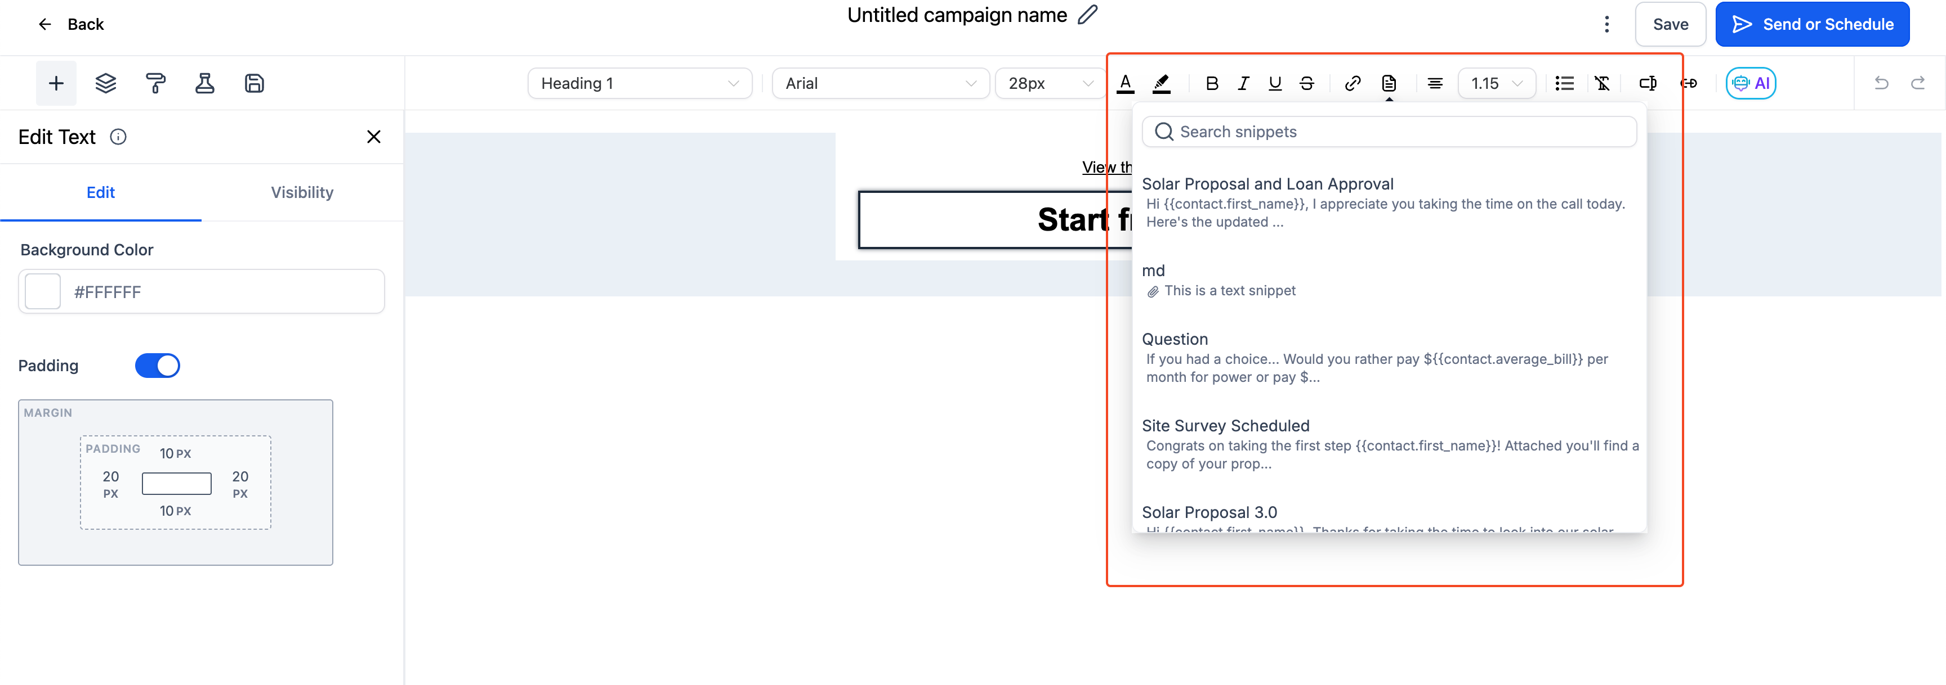Toggle bold formatting
The height and width of the screenshot is (685, 1946).
coord(1212,83)
